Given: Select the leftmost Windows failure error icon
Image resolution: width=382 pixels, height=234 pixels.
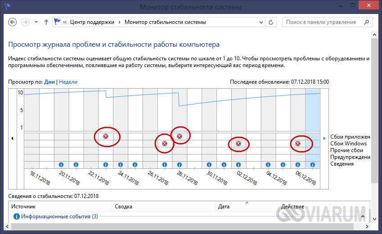Looking at the screenshot, I should [x=164, y=144].
